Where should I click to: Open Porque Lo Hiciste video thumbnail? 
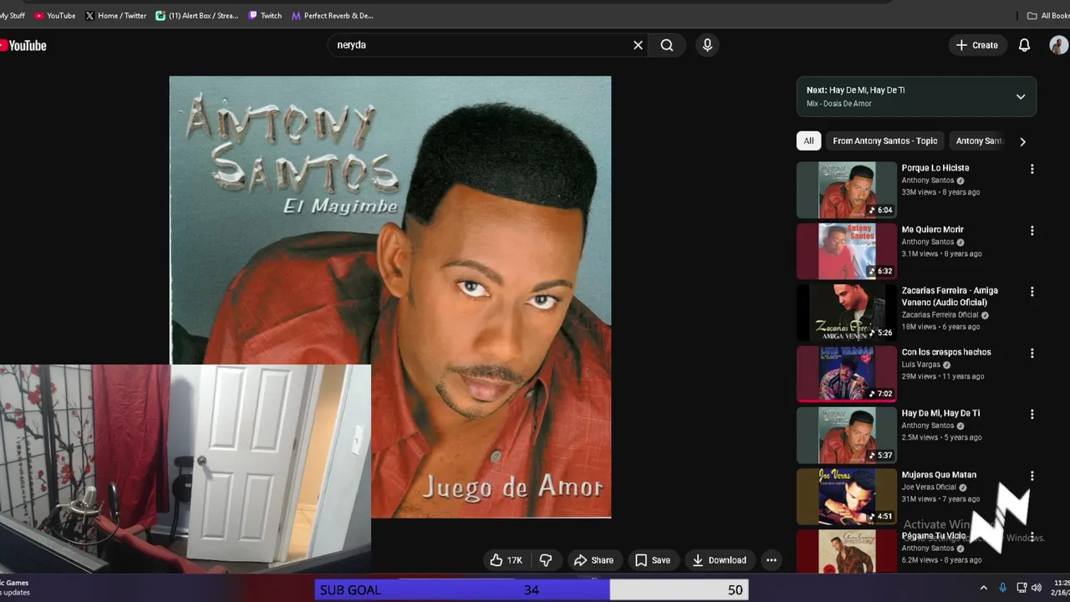coord(846,190)
